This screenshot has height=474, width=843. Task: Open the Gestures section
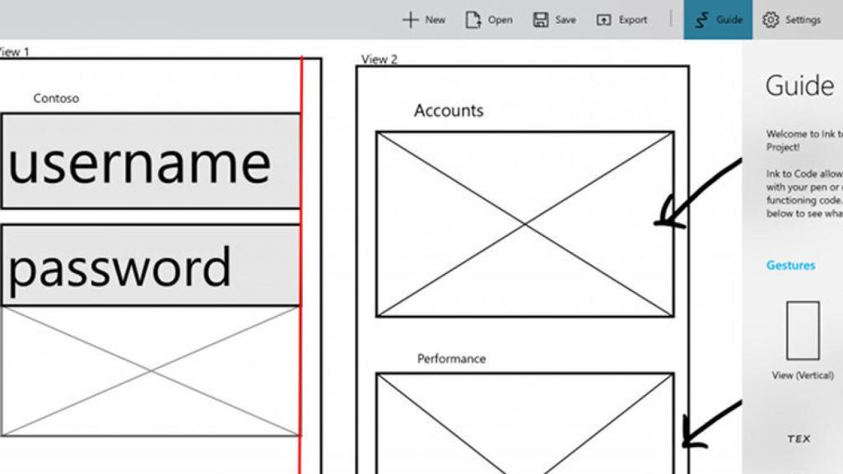click(x=790, y=265)
